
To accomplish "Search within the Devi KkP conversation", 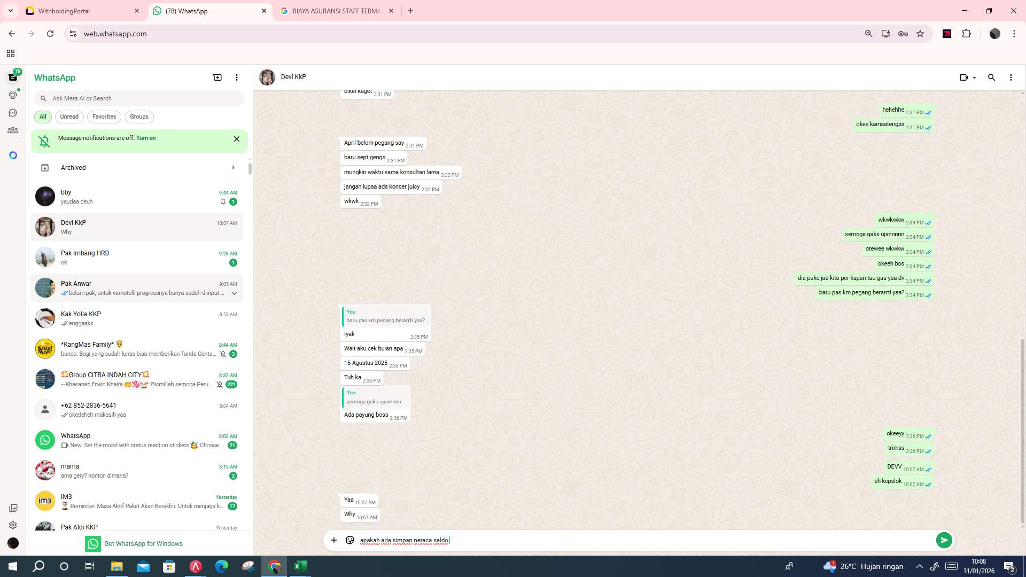I will click(x=992, y=77).
